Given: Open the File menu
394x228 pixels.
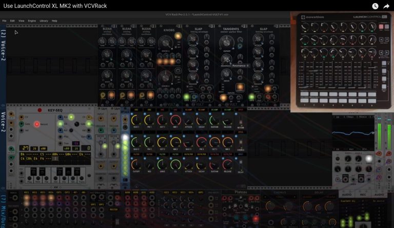Looking at the screenshot, I should pyautogui.click(x=4, y=21).
